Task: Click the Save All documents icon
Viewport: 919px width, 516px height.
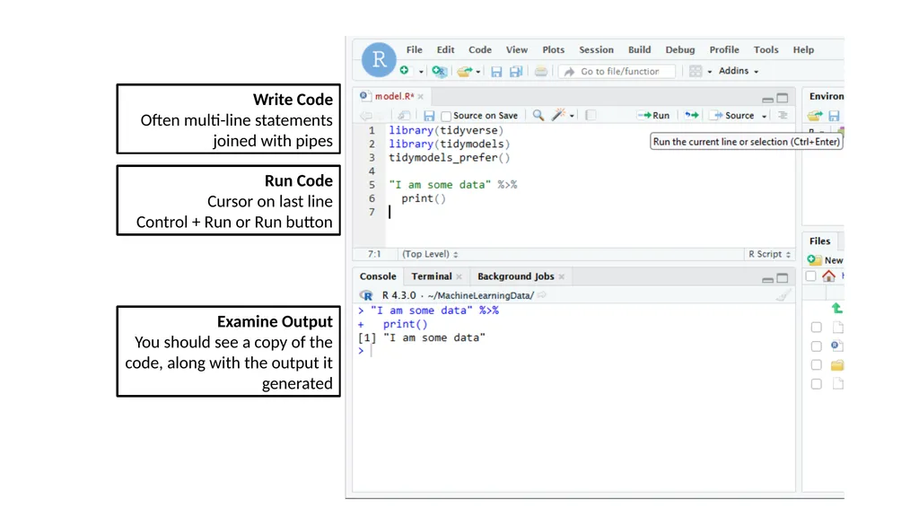Action: coord(516,72)
